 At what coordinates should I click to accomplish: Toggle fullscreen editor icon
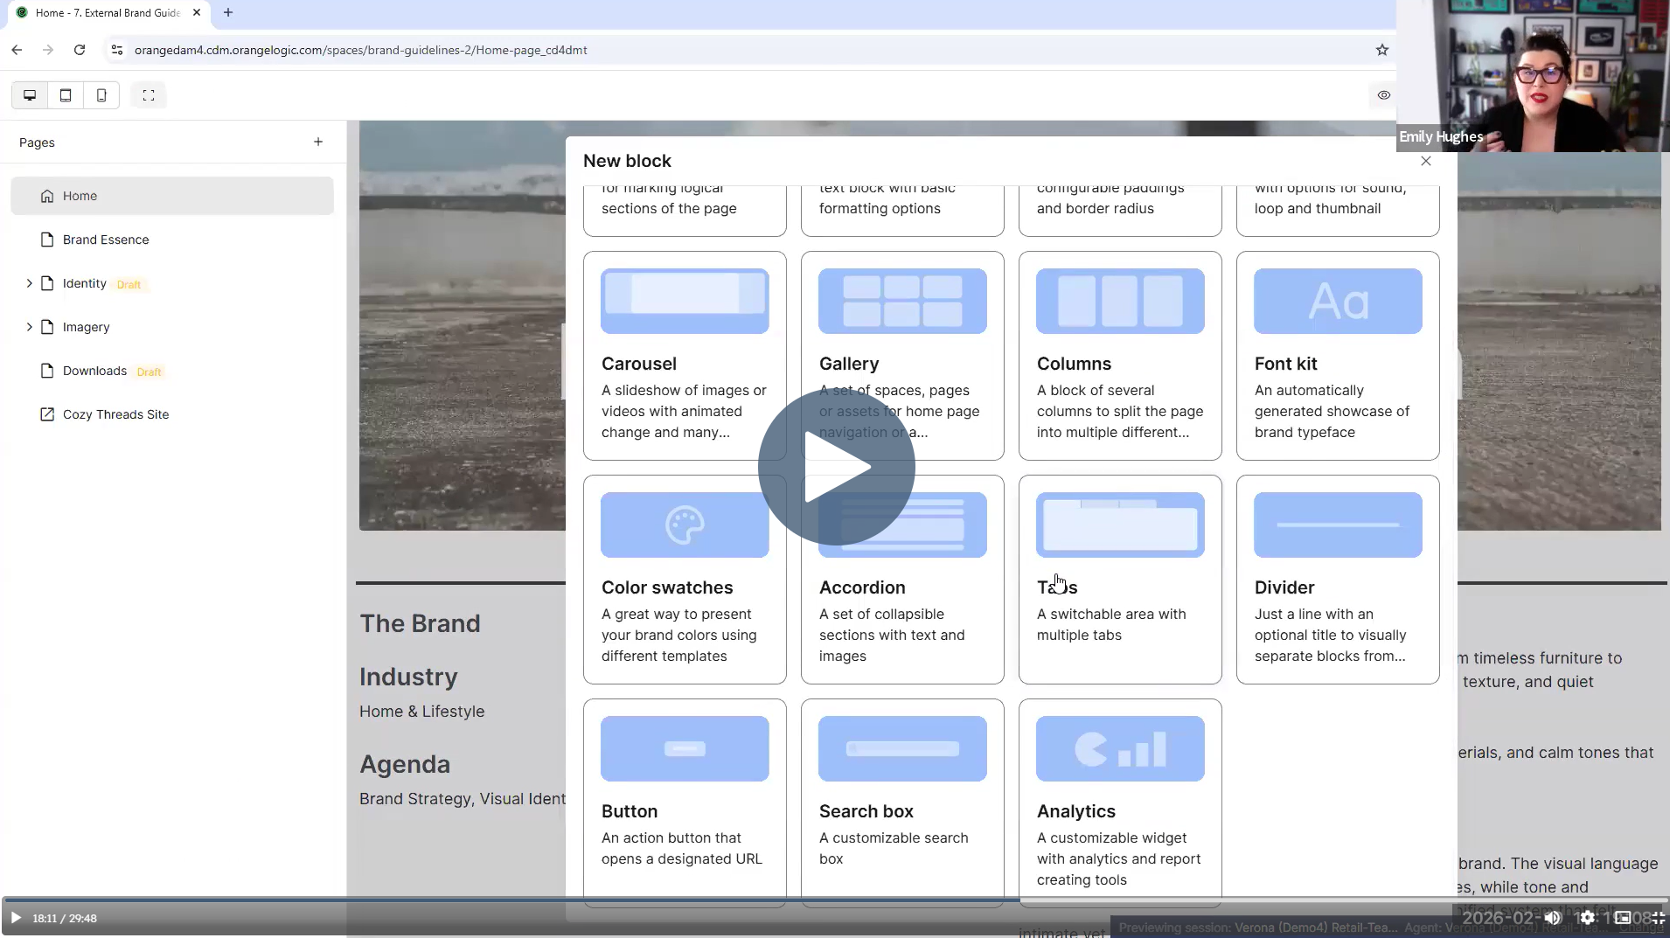tap(149, 95)
